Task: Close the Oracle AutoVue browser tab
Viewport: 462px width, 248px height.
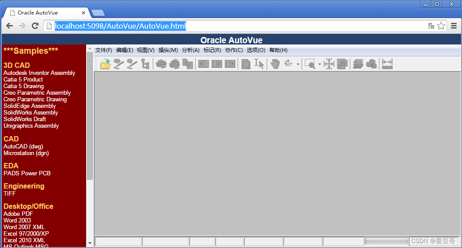Action: [83, 13]
